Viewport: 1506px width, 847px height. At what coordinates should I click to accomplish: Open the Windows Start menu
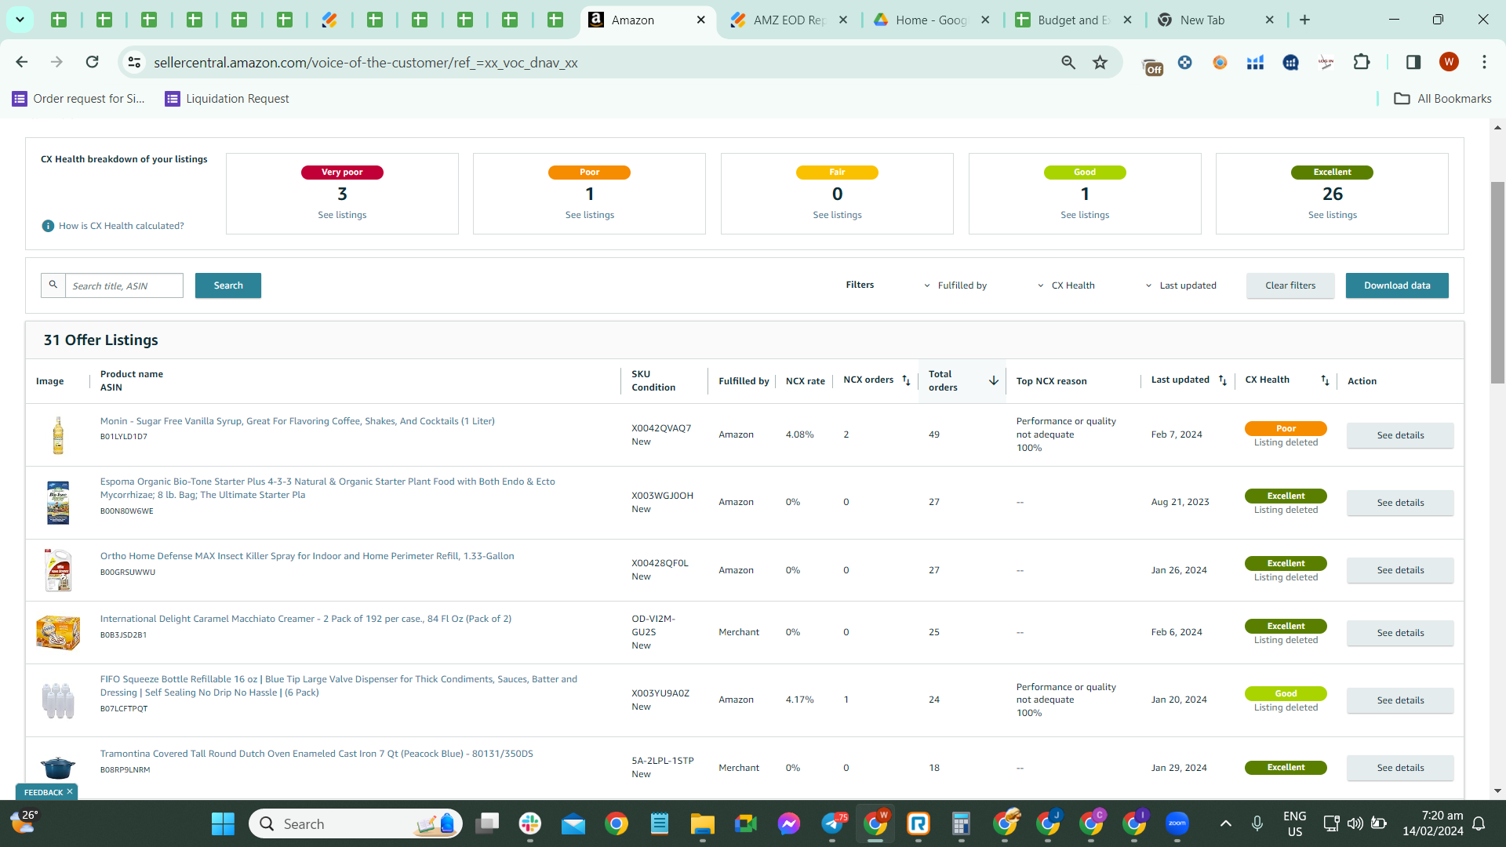tap(223, 824)
